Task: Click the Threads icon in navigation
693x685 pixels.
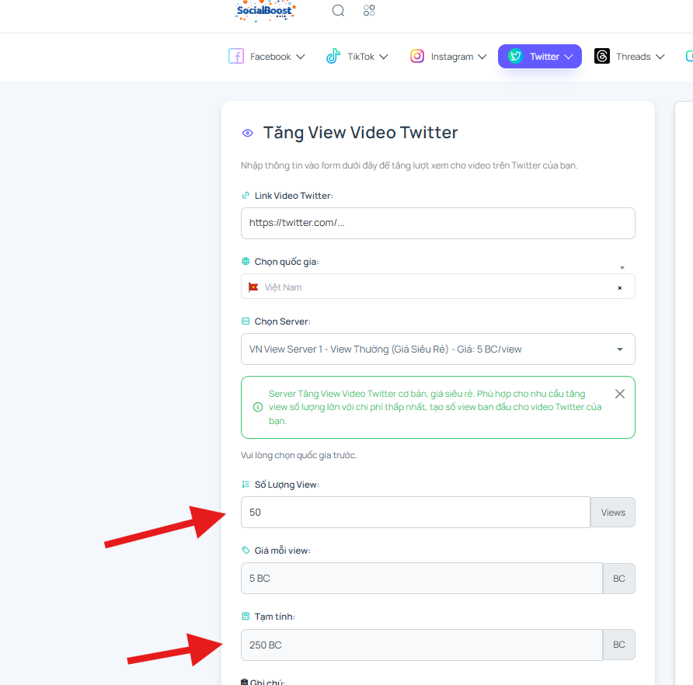Action: click(x=602, y=56)
